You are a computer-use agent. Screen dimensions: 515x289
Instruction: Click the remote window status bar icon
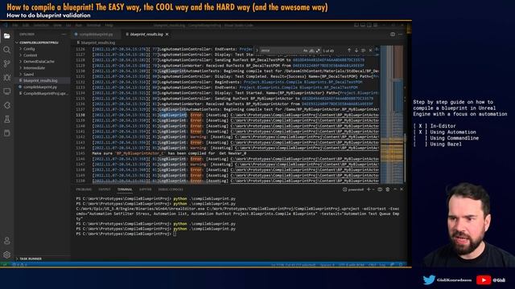(5, 264)
